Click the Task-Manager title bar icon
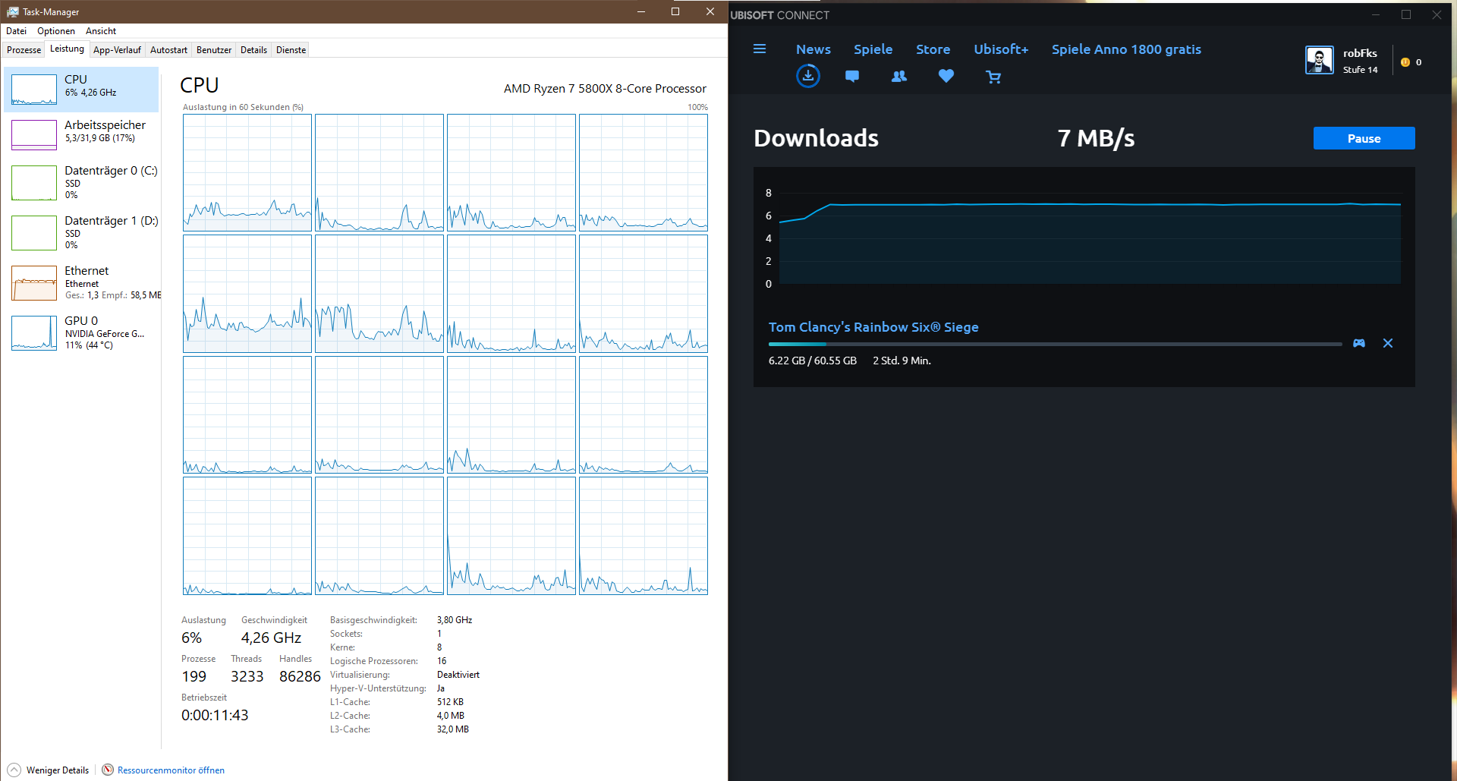The height and width of the screenshot is (781, 1457). pyautogui.click(x=12, y=12)
